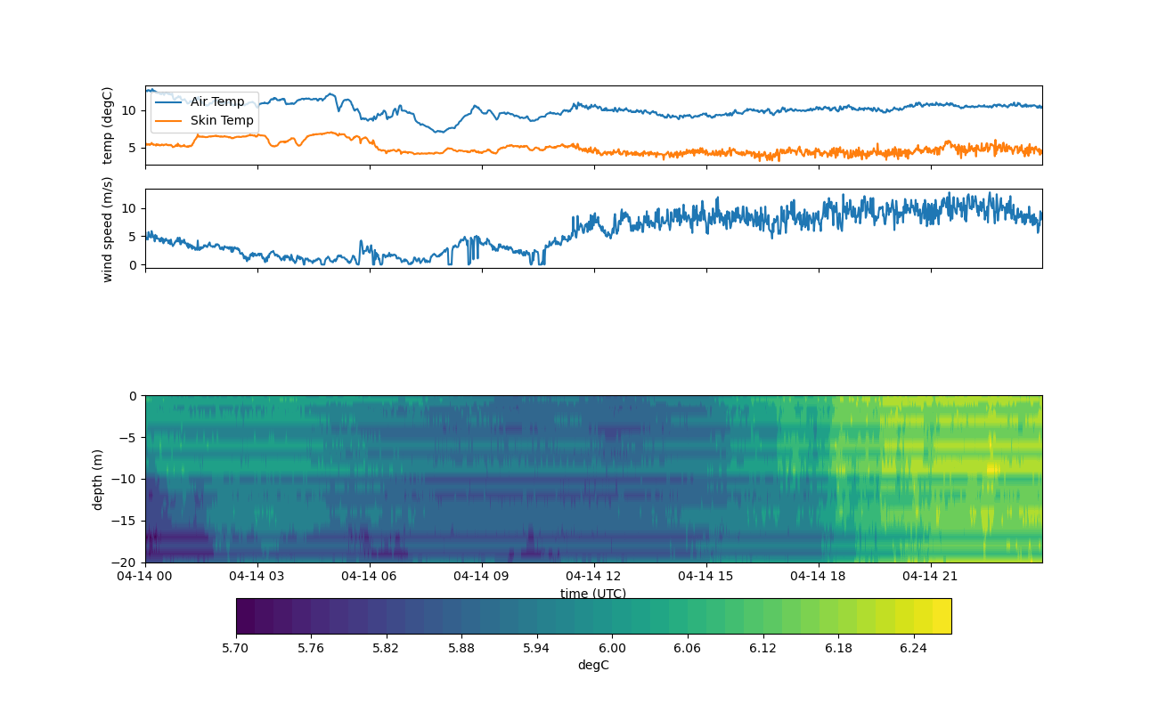Select the '04-14 00' time tick label
Viewport: 1158px width, 712px height.
[146, 576]
